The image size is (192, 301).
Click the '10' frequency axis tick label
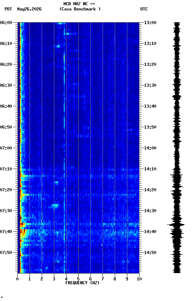[x=139, y=279]
